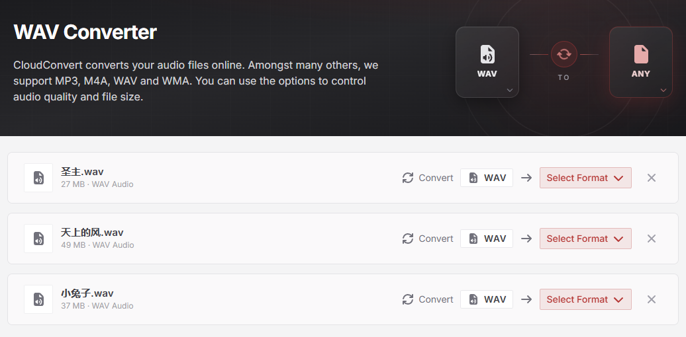The height and width of the screenshot is (337, 686).
Task: Click the file name 圣主.wav
Action: pyautogui.click(x=82, y=172)
